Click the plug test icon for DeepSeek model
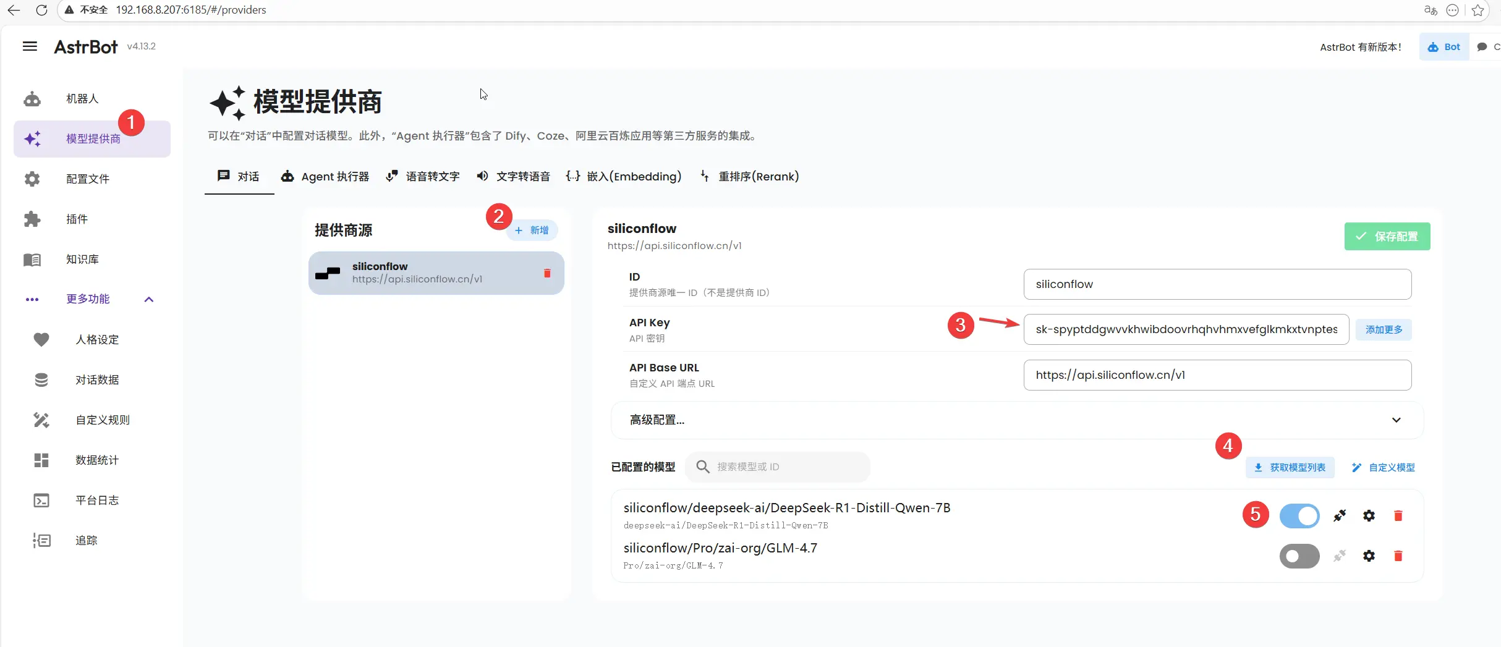Viewport: 1501px width, 647px height. click(x=1340, y=516)
